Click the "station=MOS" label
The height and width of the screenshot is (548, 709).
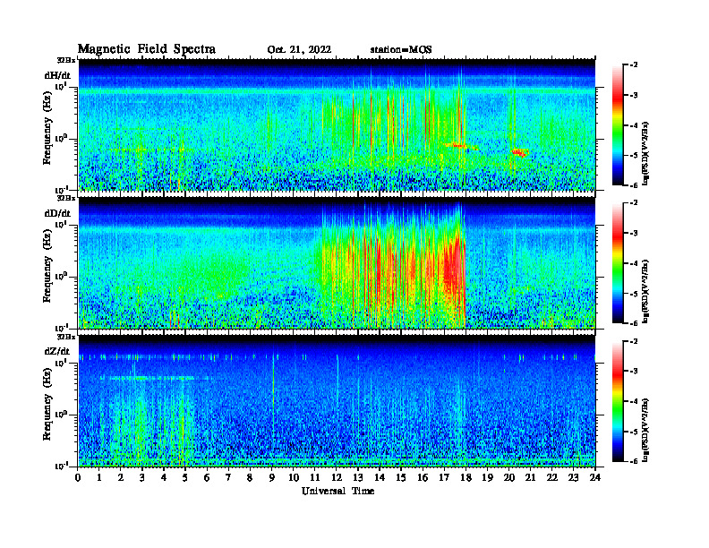401,50
